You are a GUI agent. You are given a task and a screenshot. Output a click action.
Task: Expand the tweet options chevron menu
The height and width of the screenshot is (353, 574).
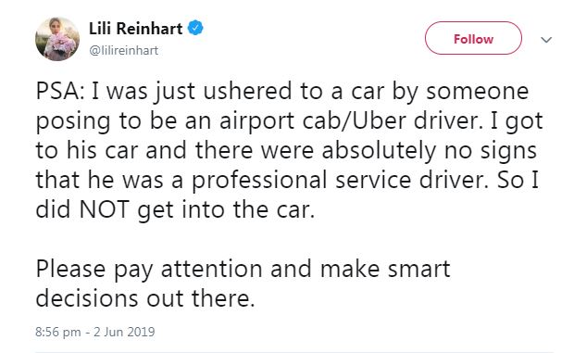click(546, 40)
